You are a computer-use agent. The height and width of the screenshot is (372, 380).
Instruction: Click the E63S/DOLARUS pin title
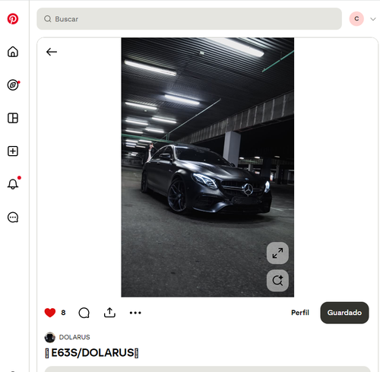(x=92, y=353)
